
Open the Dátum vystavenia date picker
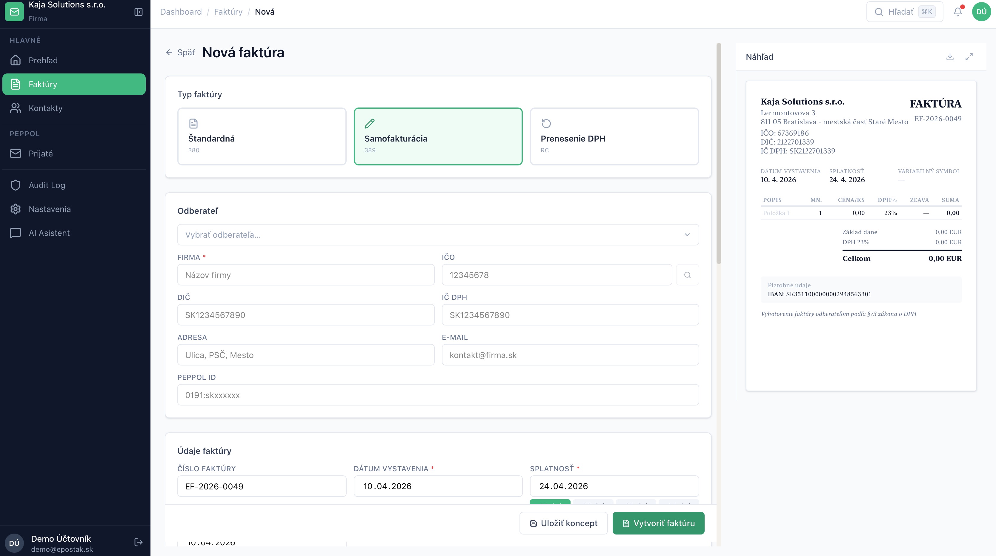coord(438,486)
